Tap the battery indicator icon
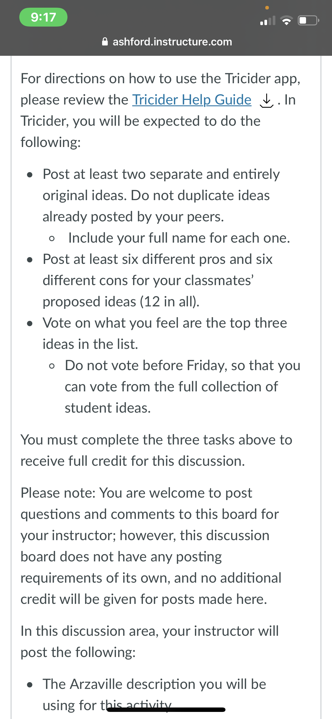 [308, 20]
